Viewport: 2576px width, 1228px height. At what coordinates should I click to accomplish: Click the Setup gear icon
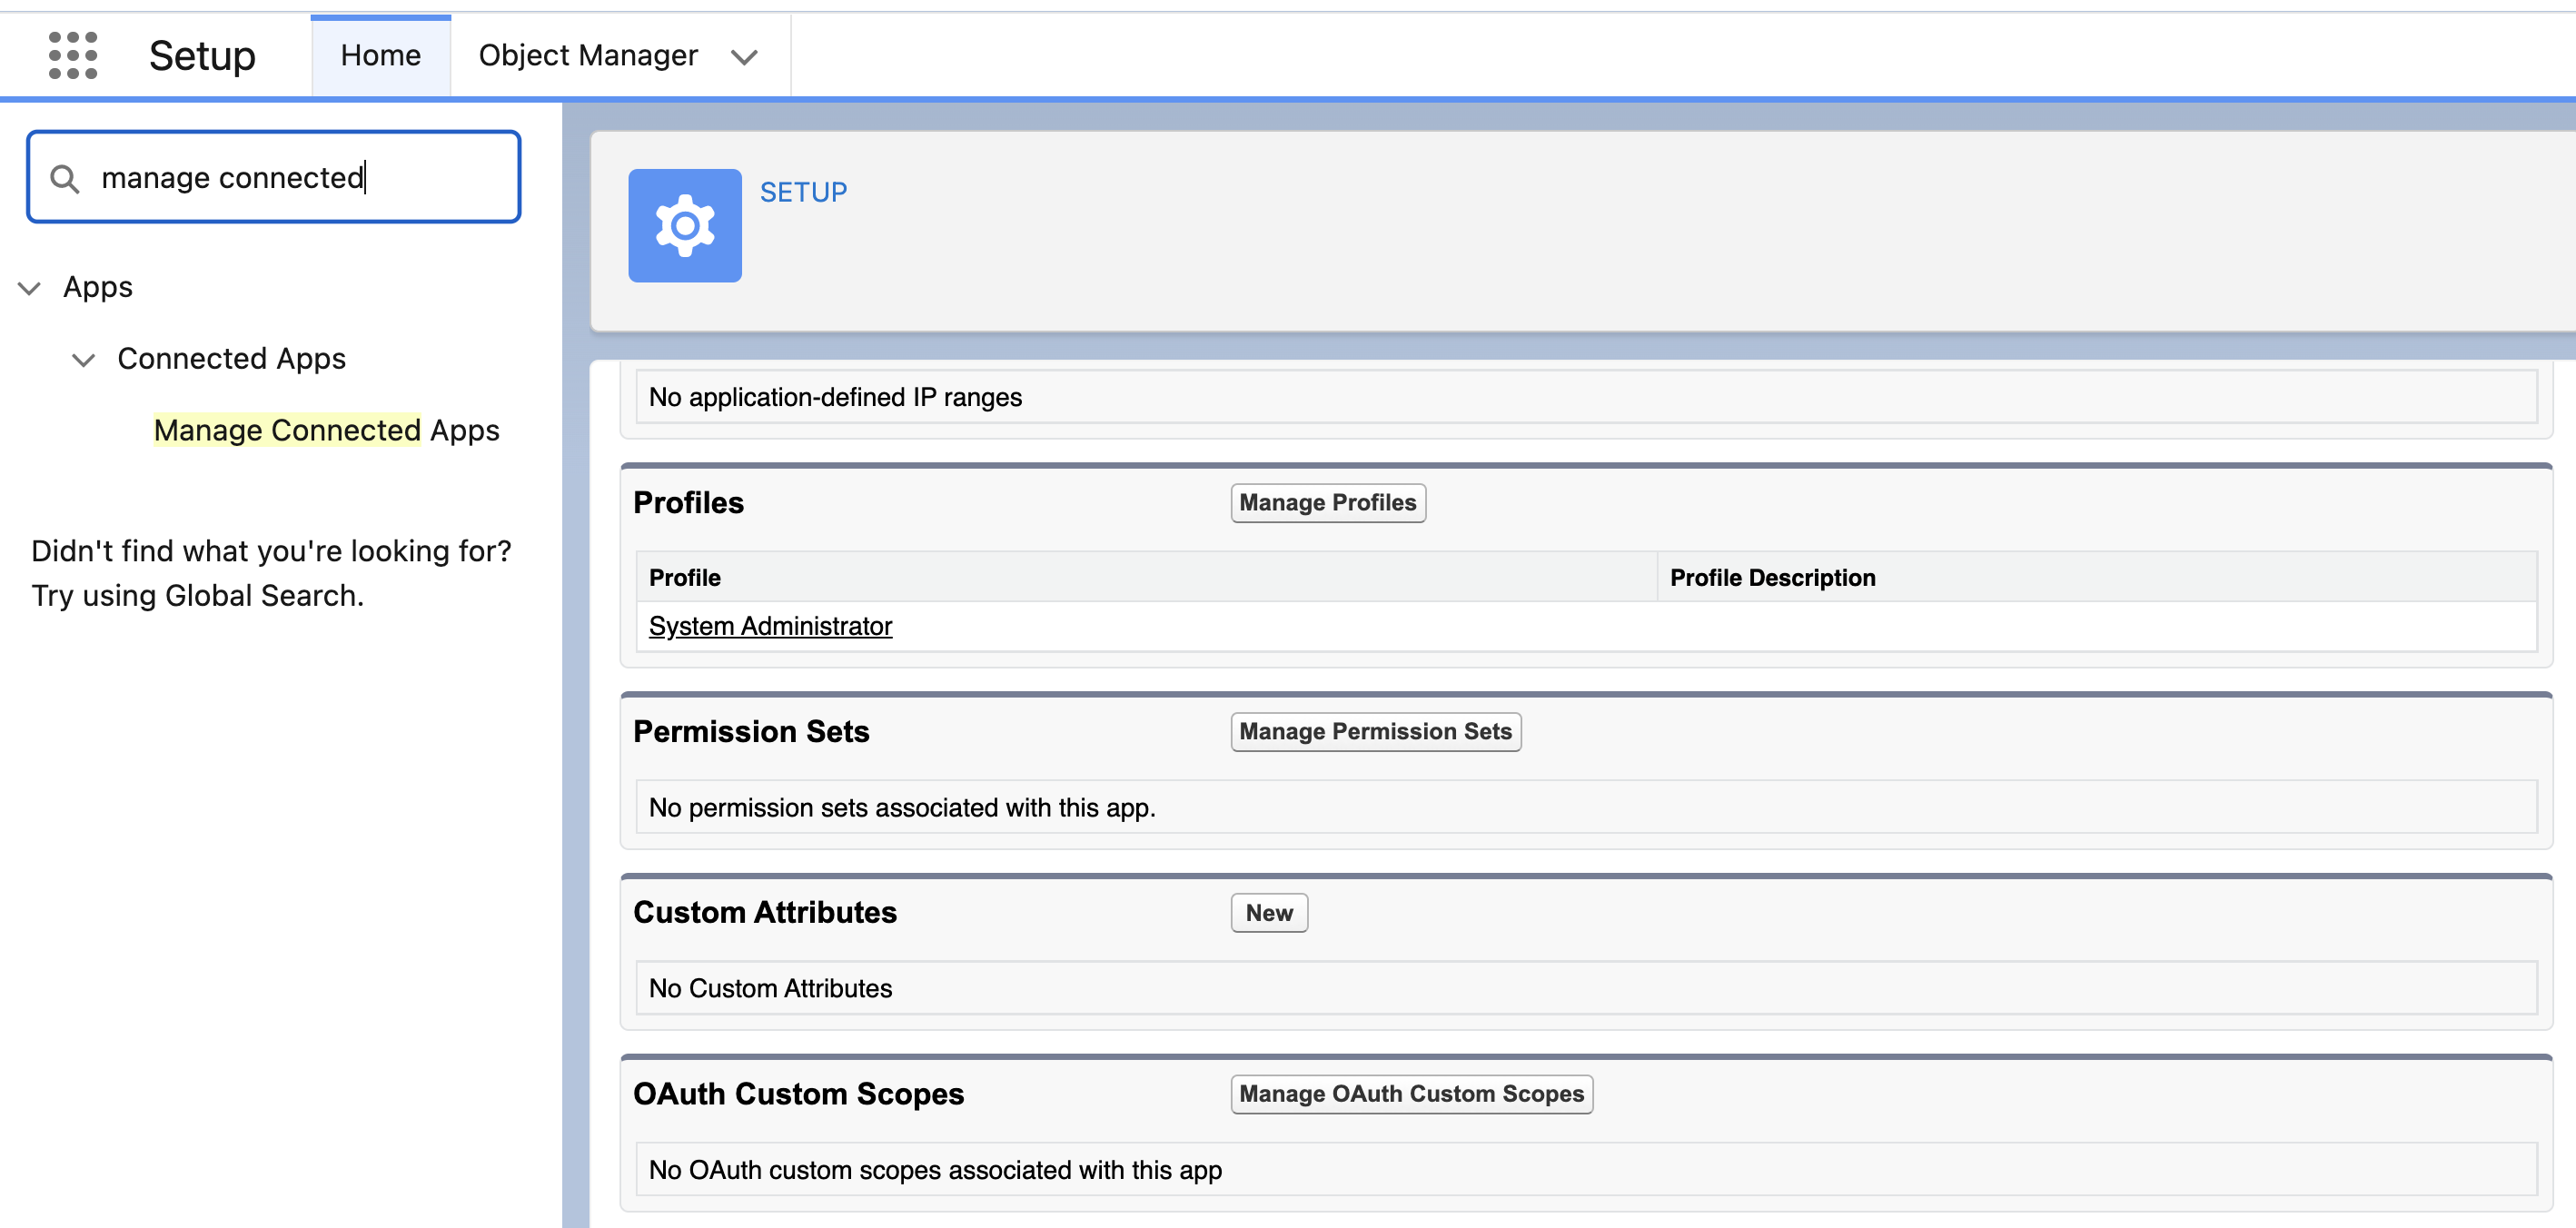[x=685, y=225]
